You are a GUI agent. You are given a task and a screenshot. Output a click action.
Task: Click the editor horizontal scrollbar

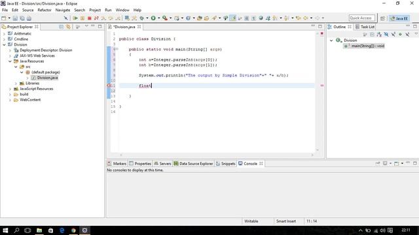pos(217,155)
